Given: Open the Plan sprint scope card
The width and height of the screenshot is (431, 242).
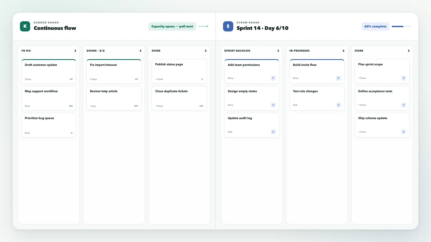Looking at the screenshot, I should pyautogui.click(x=382, y=71).
